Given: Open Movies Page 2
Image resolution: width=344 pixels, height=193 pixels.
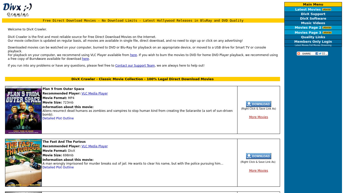Looking at the screenshot, I should click(308, 28).
